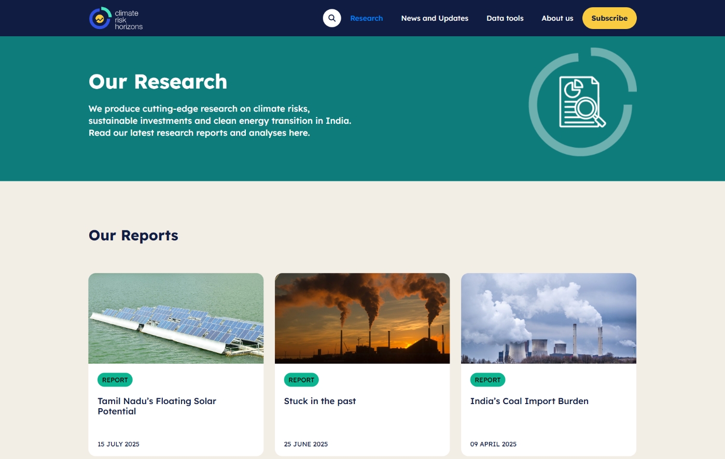Click the search magnifier icon
The height and width of the screenshot is (459, 725).
(332, 18)
